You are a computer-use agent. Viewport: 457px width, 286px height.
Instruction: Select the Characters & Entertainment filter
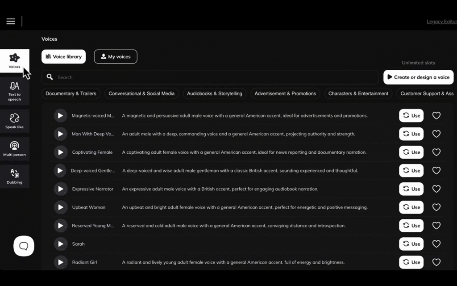click(357, 93)
